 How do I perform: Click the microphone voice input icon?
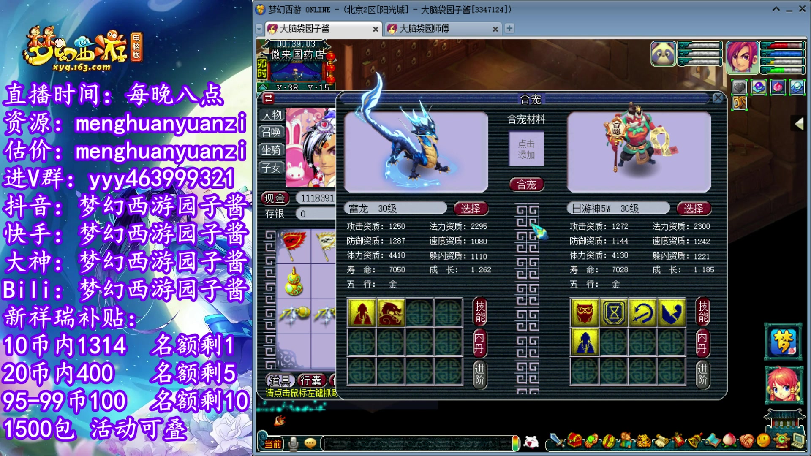pyautogui.click(x=294, y=443)
